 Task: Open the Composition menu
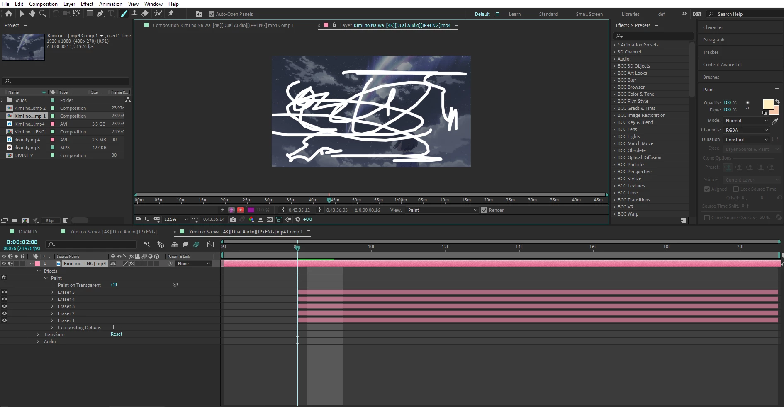tap(43, 4)
